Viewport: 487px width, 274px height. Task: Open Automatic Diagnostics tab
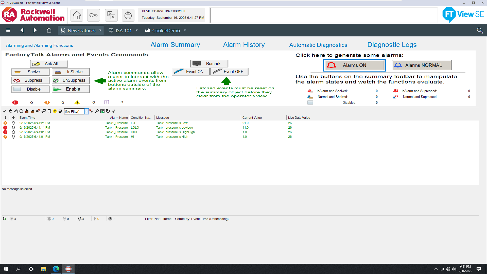click(x=318, y=45)
